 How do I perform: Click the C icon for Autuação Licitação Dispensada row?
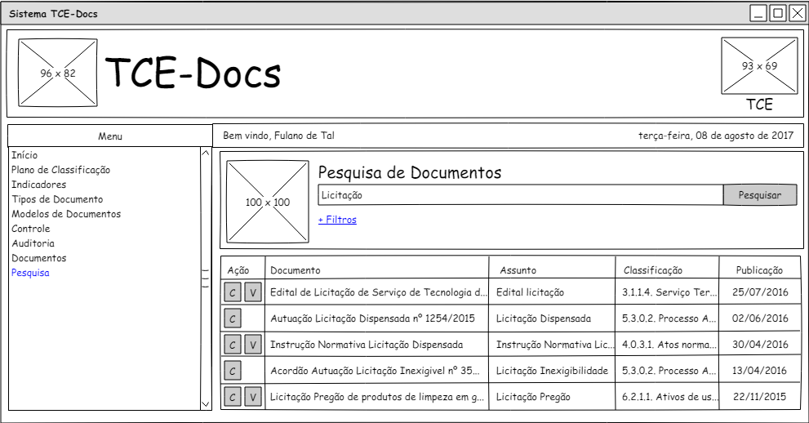233,318
